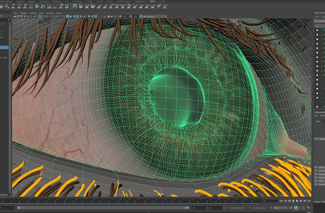The image size is (325, 213).
Task: Step forward one frame
Action: [305, 201]
